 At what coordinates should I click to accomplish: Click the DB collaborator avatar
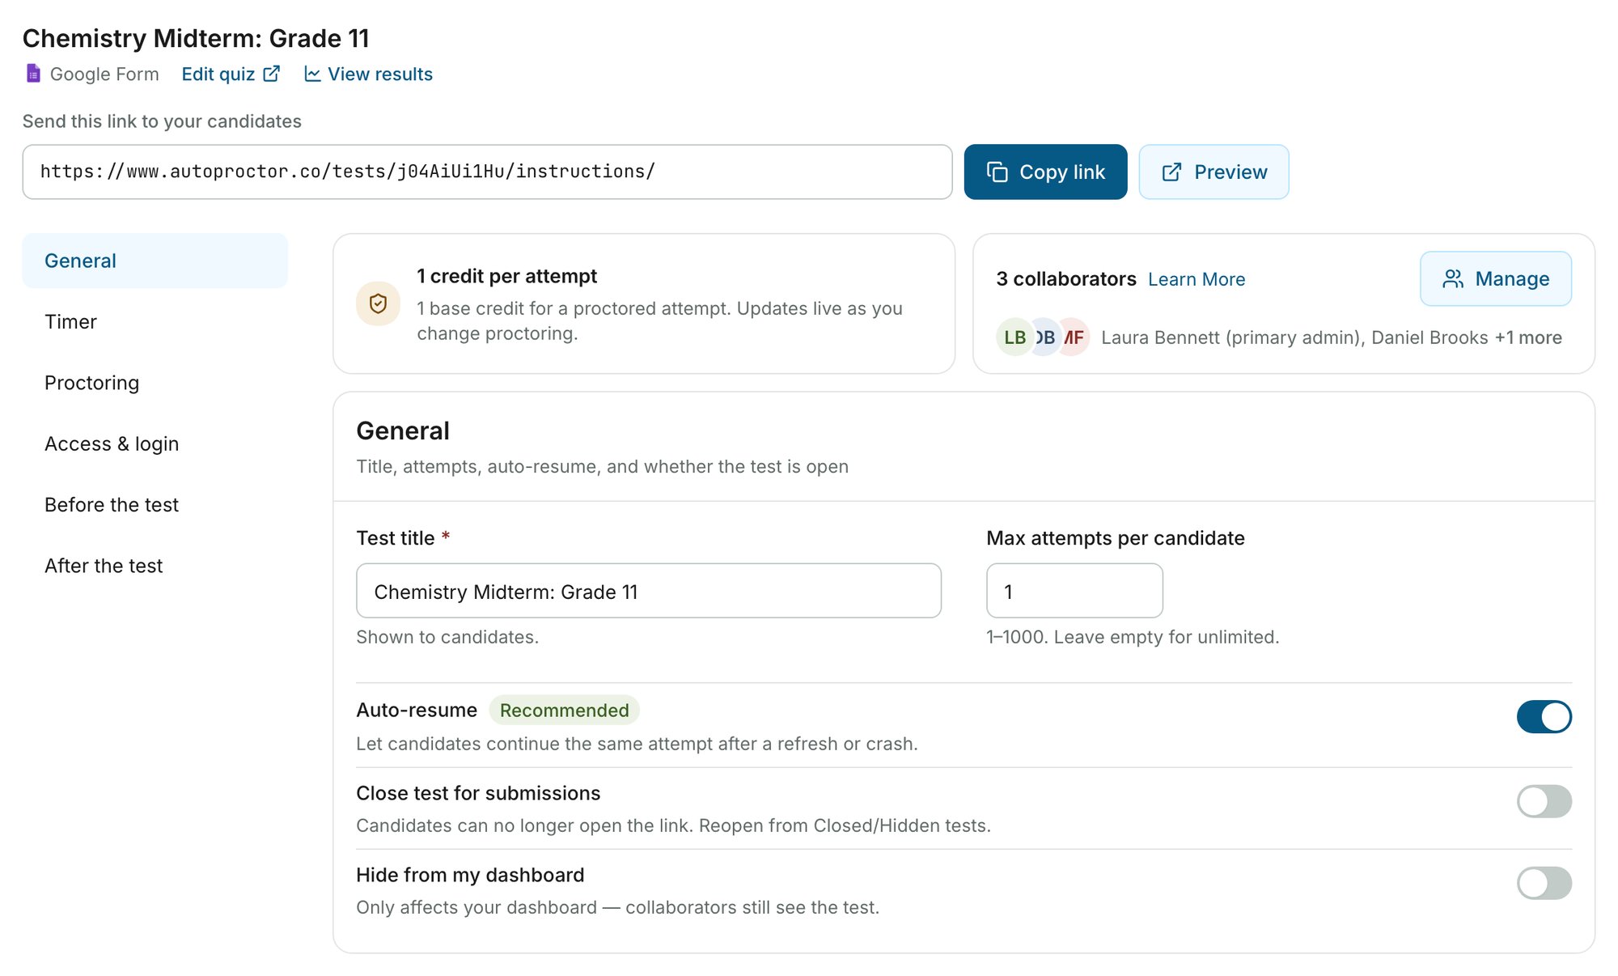click(1045, 337)
